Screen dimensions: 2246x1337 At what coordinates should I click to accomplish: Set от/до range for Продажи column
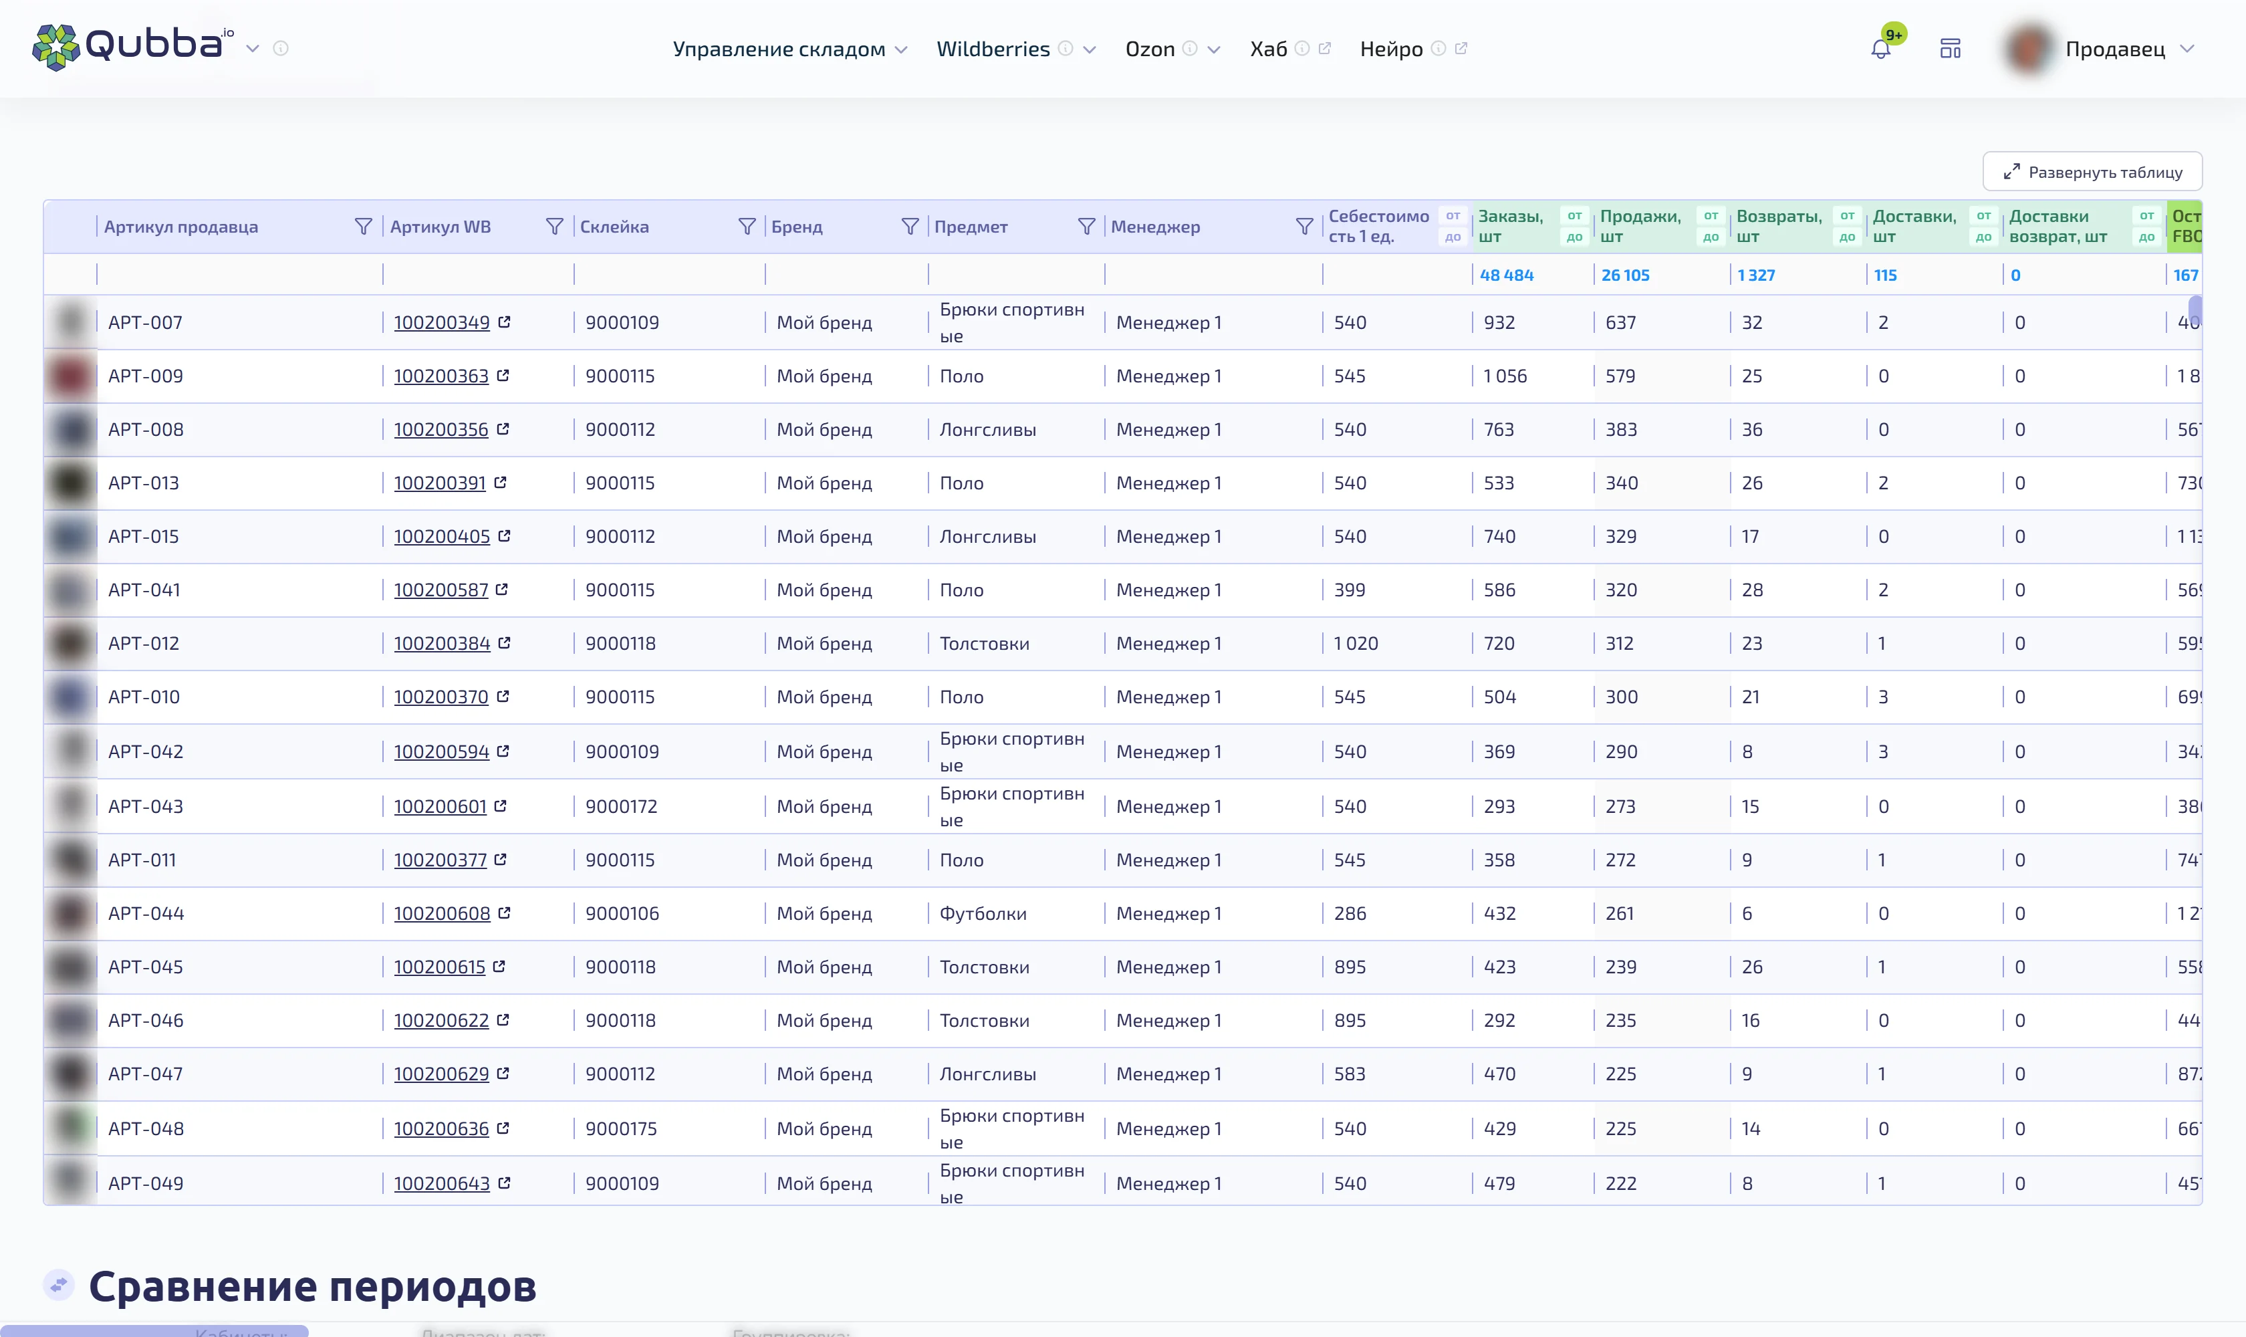point(1710,226)
